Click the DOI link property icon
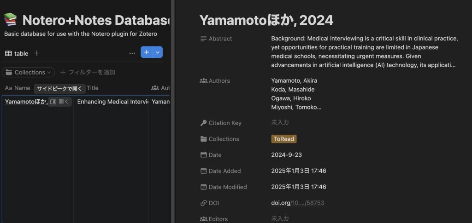 click(x=203, y=203)
